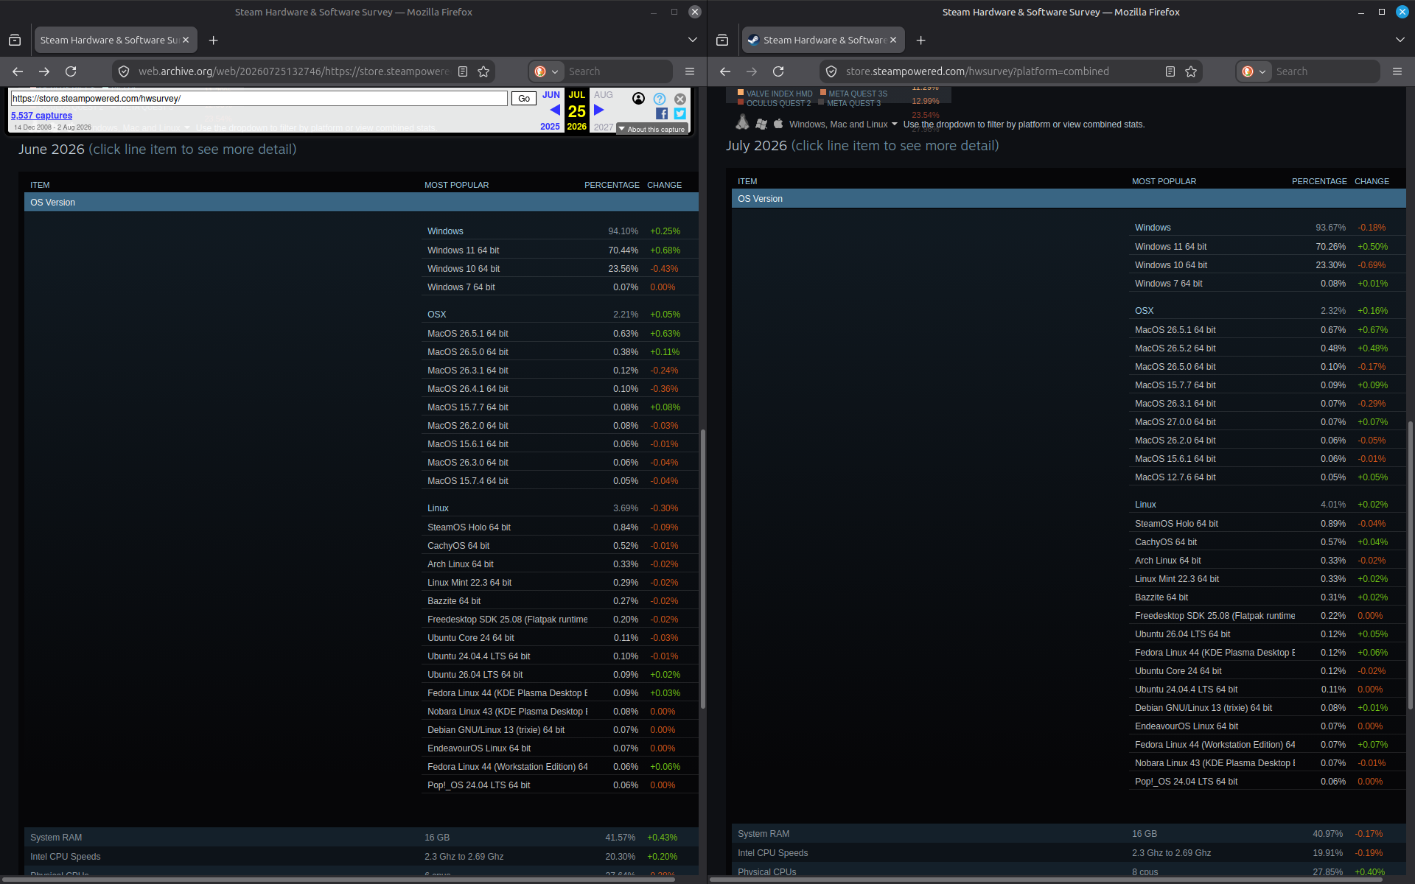
Task: Collapse the OS Version row in June 2026 survey
Action: coord(361,203)
